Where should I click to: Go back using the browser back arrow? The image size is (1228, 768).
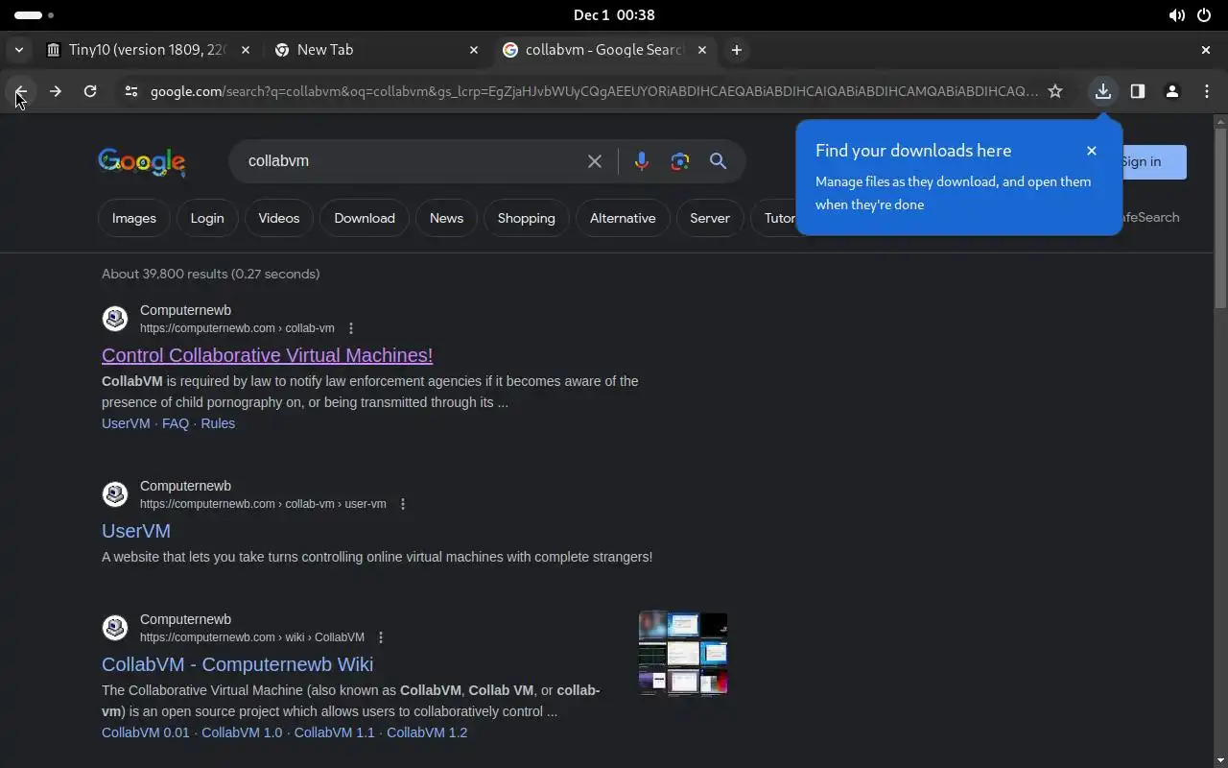click(x=20, y=91)
